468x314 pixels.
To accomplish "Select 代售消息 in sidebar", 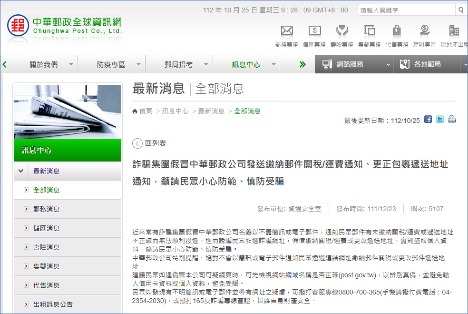I will pyautogui.click(x=46, y=285).
